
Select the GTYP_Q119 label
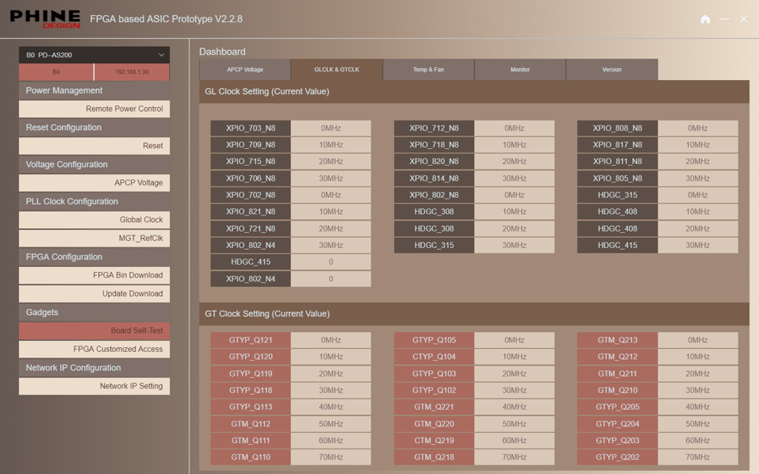point(251,374)
